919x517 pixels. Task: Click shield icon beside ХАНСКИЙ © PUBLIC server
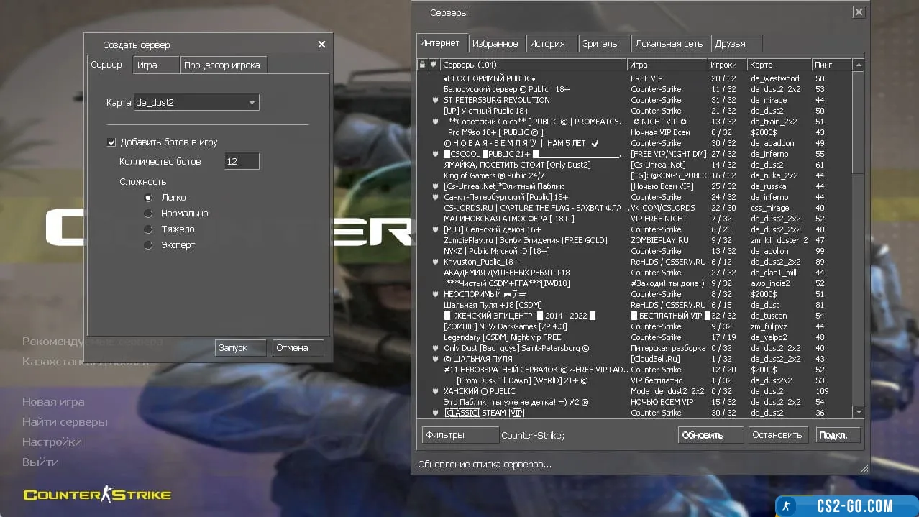(434, 391)
